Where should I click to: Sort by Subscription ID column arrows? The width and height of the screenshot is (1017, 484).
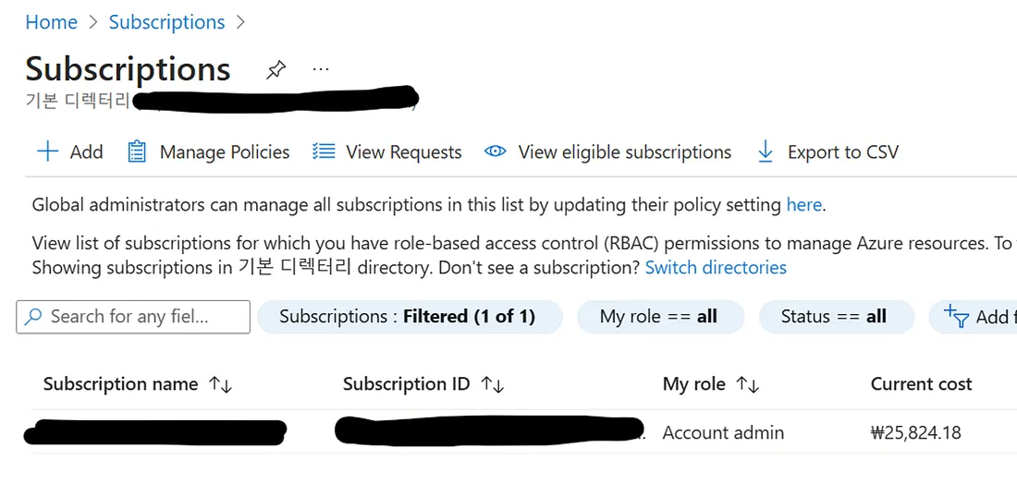coord(493,384)
